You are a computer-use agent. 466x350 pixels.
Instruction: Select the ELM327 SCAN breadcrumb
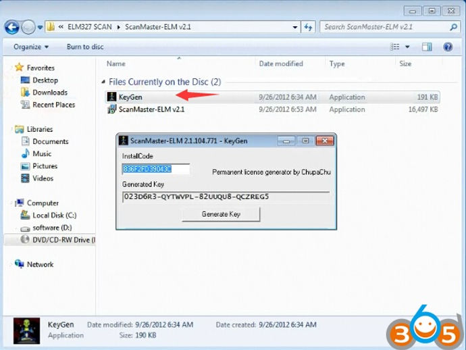pos(90,27)
